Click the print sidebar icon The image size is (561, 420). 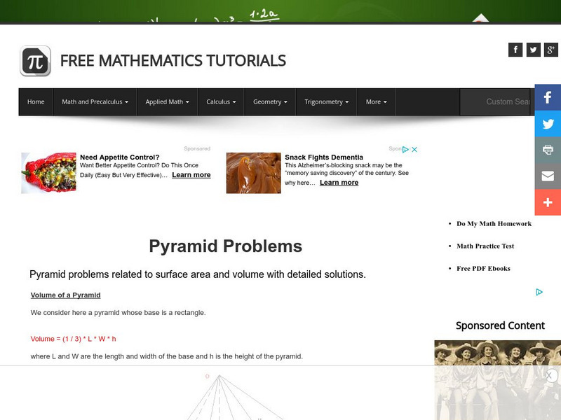pyautogui.click(x=548, y=150)
